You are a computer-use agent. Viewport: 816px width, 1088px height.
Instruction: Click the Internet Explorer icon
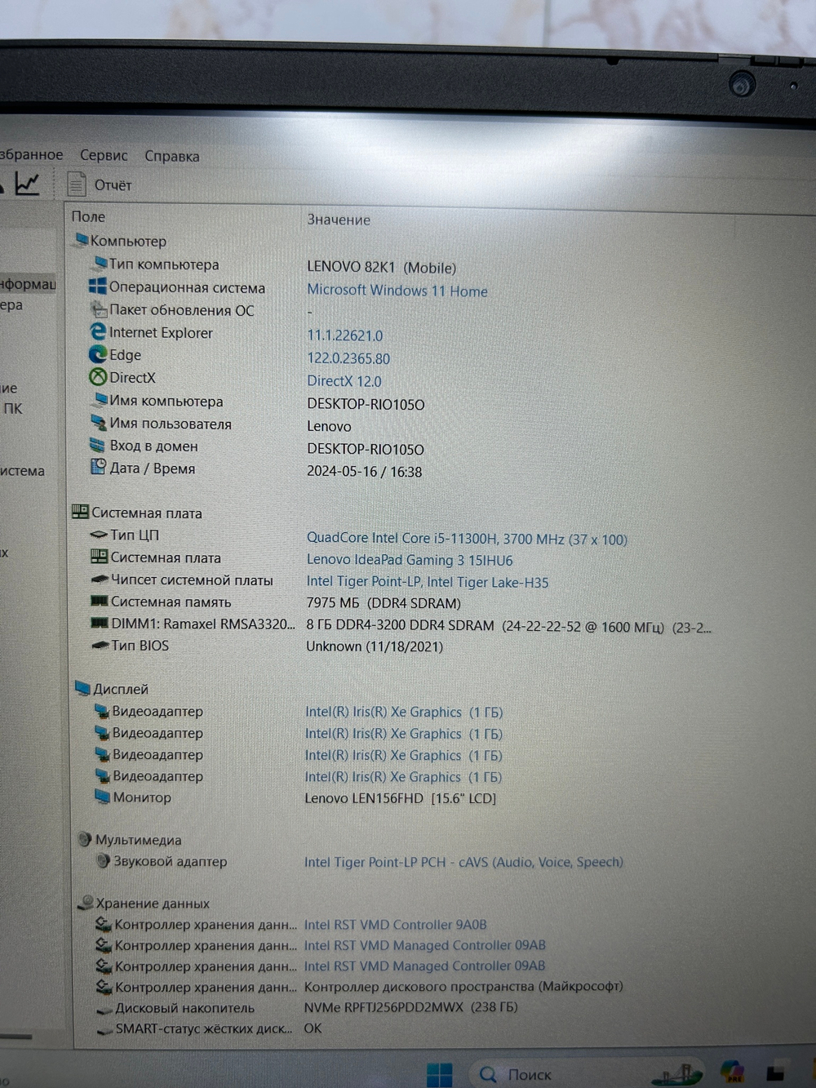click(x=98, y=331)
